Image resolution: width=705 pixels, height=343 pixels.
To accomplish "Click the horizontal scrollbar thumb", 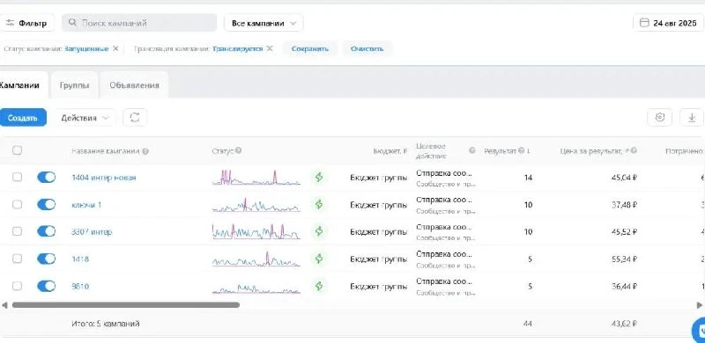I will 126,305.
